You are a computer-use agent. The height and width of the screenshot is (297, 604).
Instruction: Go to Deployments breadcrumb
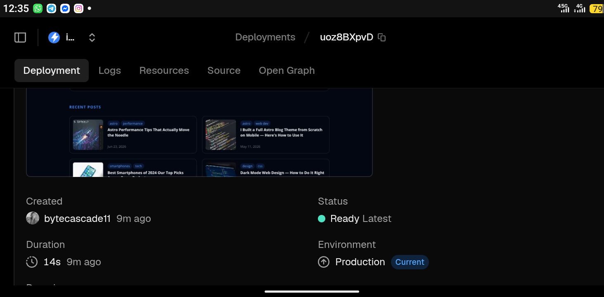[x=265, y=37]
